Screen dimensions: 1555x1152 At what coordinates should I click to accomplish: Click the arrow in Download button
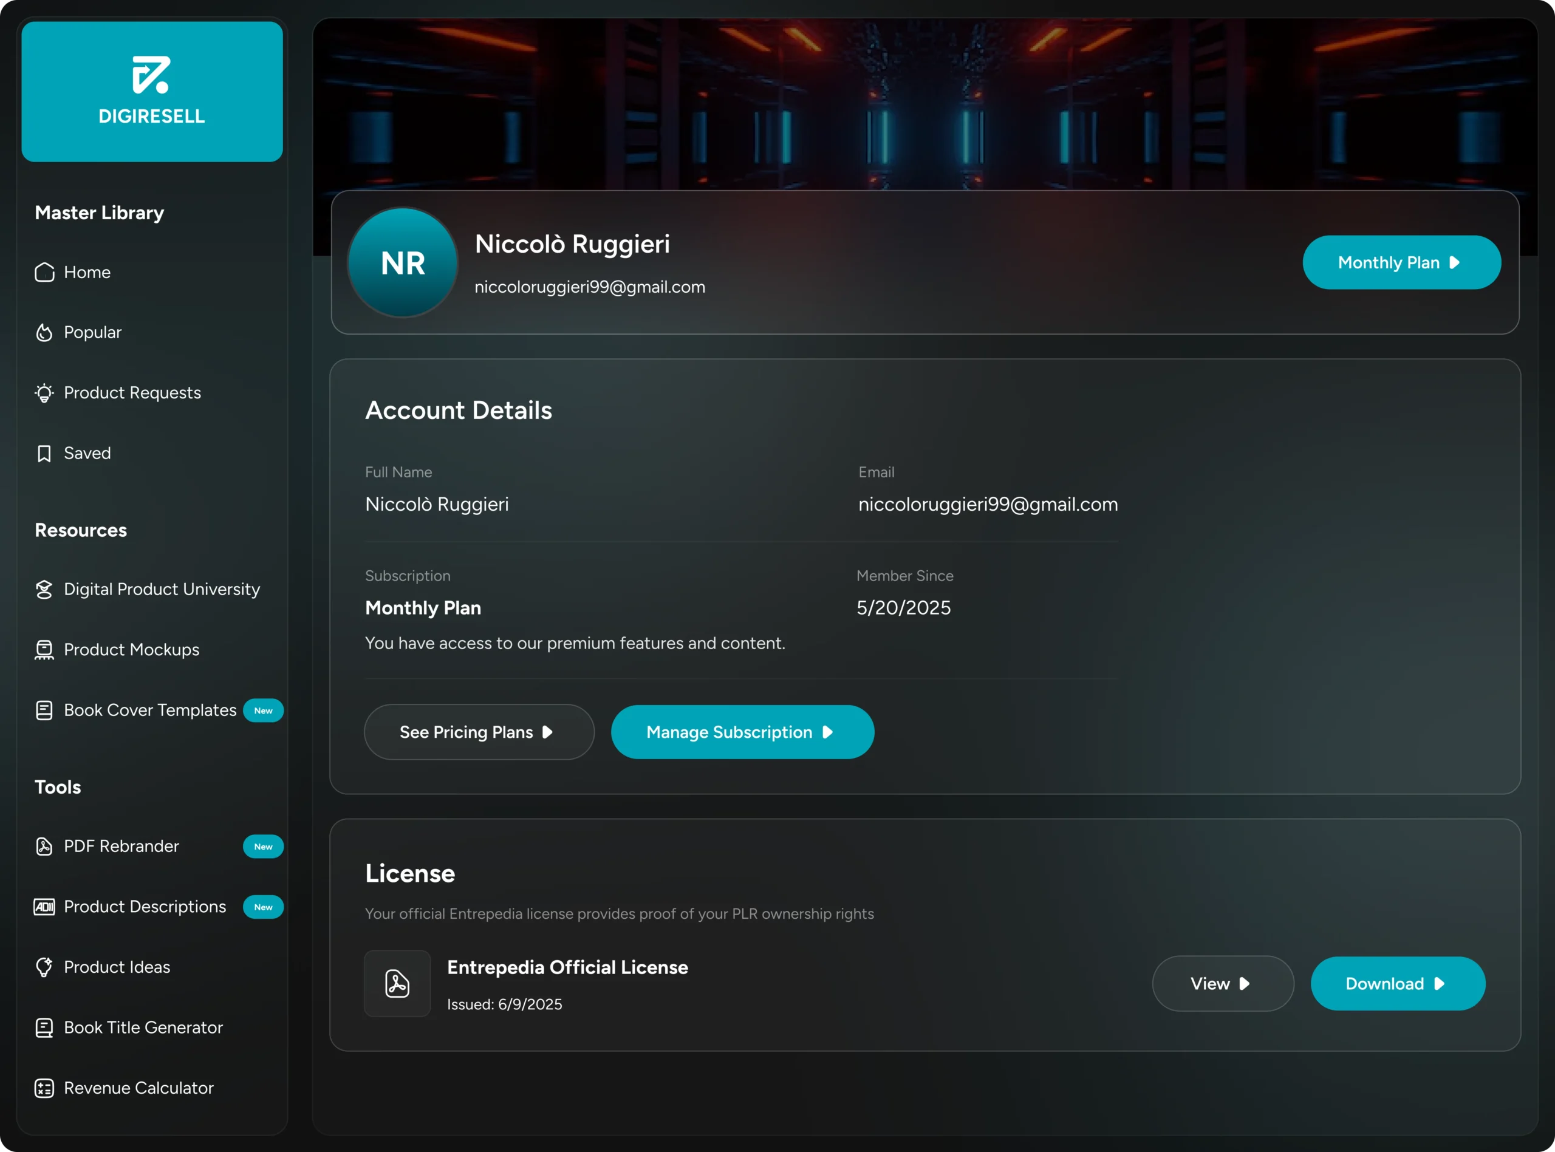[x=1439, y=983]
